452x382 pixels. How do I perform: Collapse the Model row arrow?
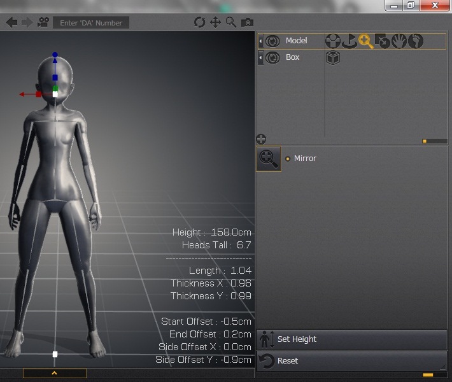pos(260,41)
